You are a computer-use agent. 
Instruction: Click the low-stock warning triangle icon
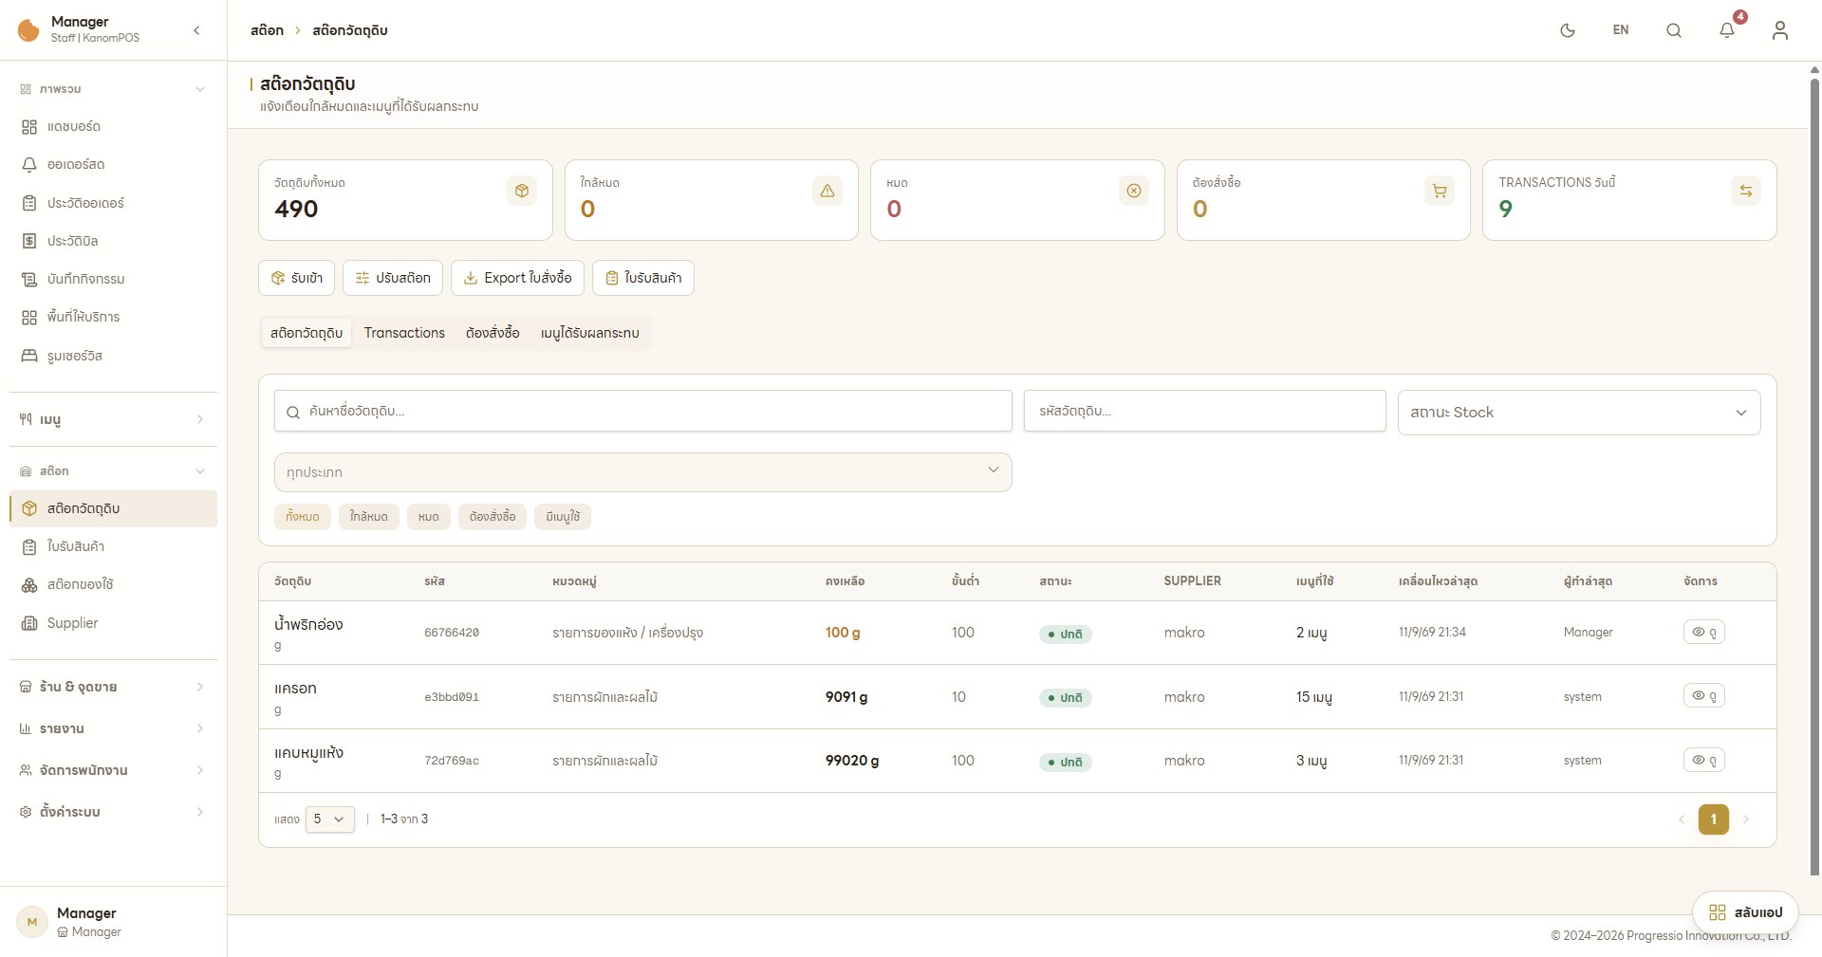click(827, 191)
